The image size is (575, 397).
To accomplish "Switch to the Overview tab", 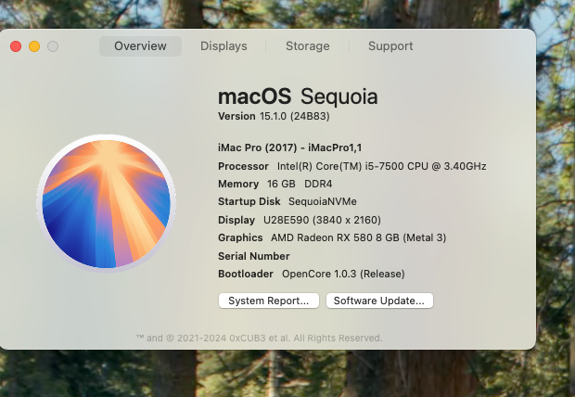I will [140, 46].
